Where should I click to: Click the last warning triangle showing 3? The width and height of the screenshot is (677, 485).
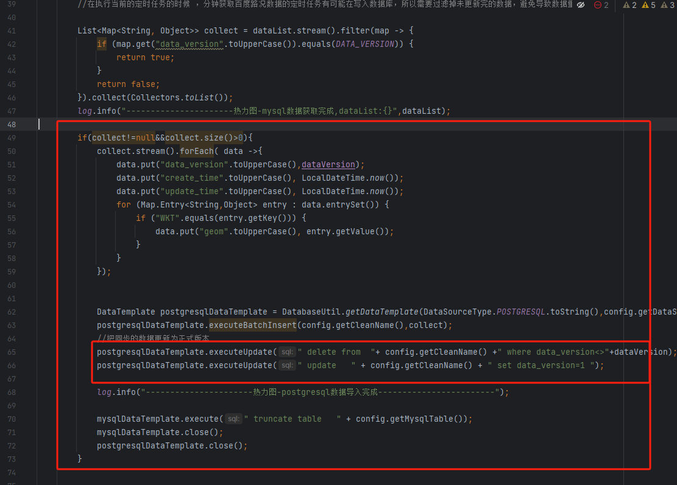pos(667,5)
